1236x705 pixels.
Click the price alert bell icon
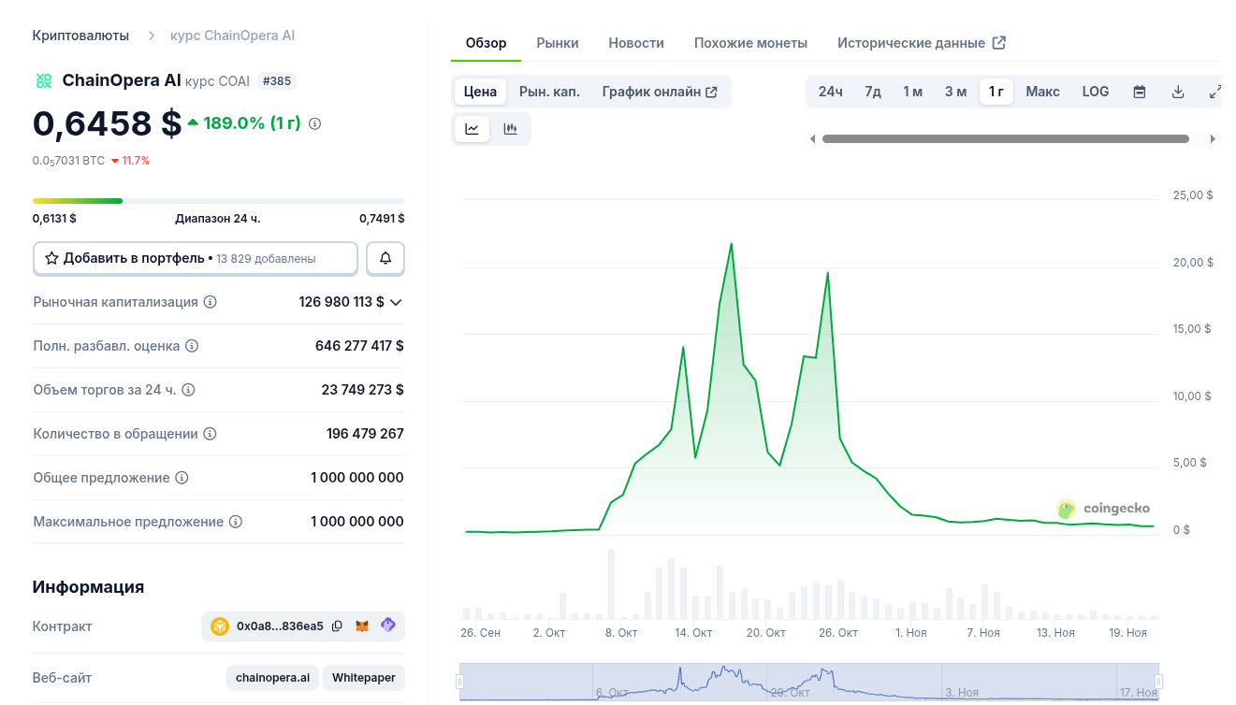pyautogui.click(x=385, y=258)
